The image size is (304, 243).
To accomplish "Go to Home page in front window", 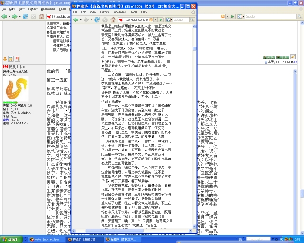I will [113, 20].
